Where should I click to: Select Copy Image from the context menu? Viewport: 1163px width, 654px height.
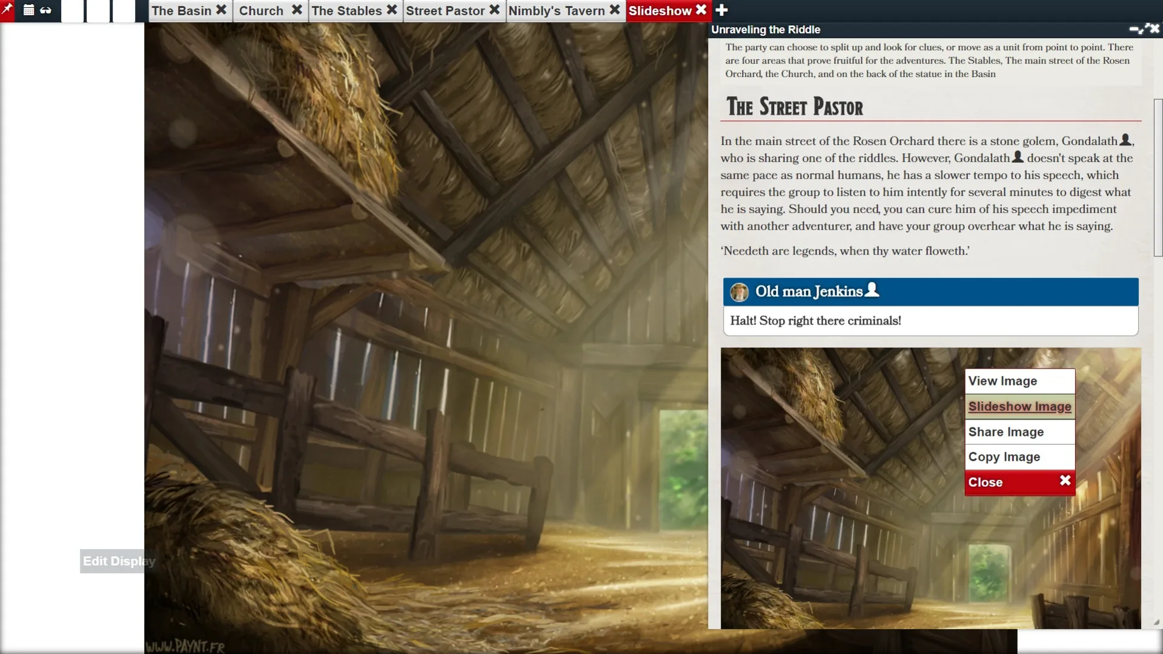[1004, 456]
